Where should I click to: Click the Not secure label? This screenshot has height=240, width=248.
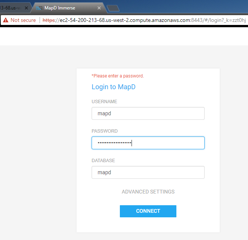point(23,20)
